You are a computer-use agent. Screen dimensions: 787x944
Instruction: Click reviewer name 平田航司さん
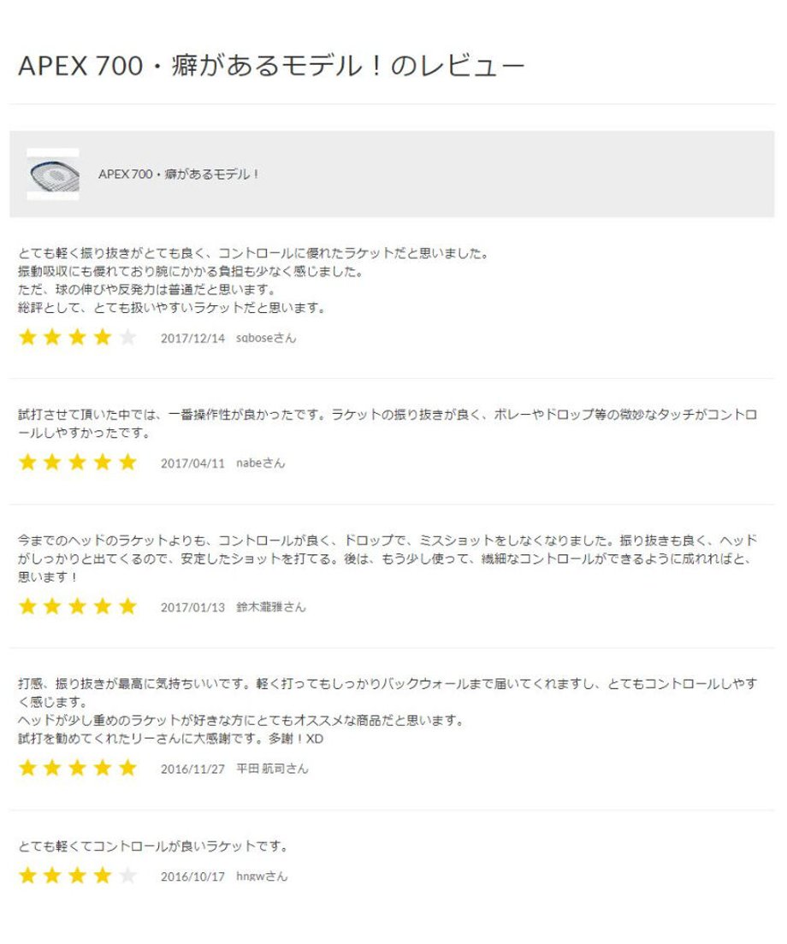(272, 770)
